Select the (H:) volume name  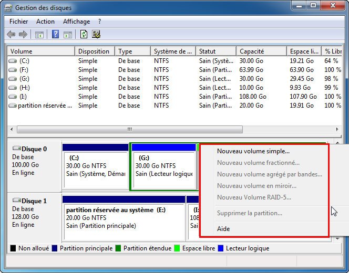[x=25, y=88]
